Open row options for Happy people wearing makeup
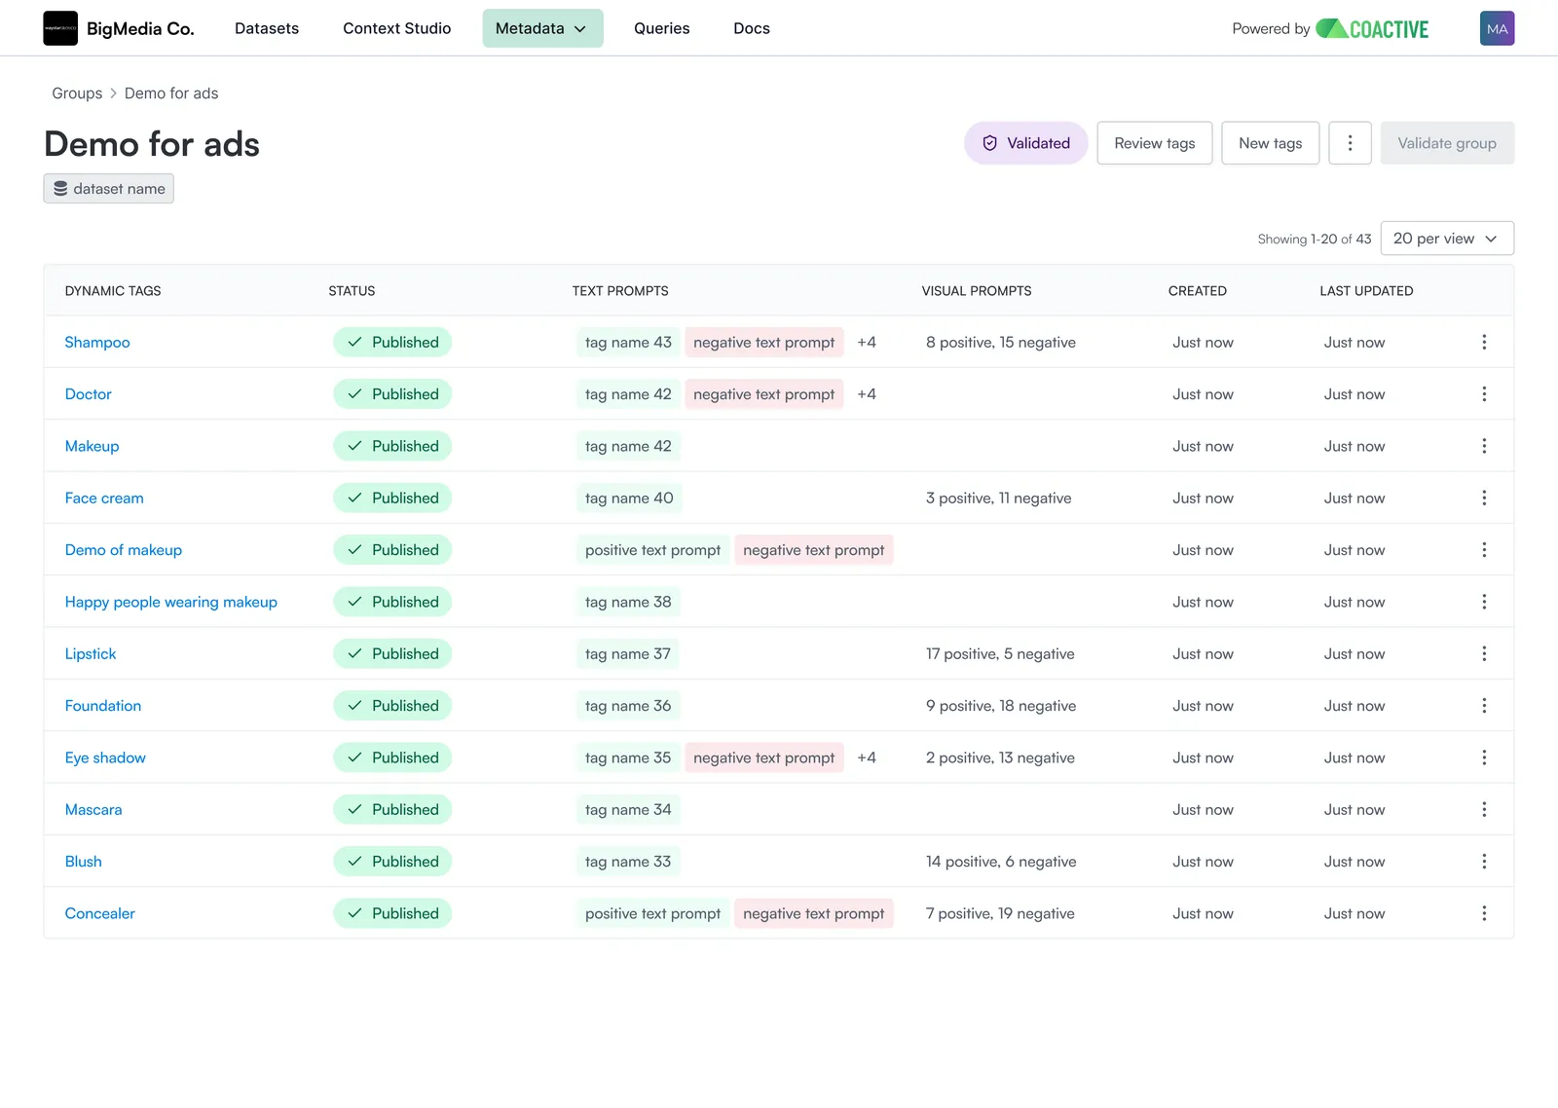1558x1108 pixels. point(1484,602)
